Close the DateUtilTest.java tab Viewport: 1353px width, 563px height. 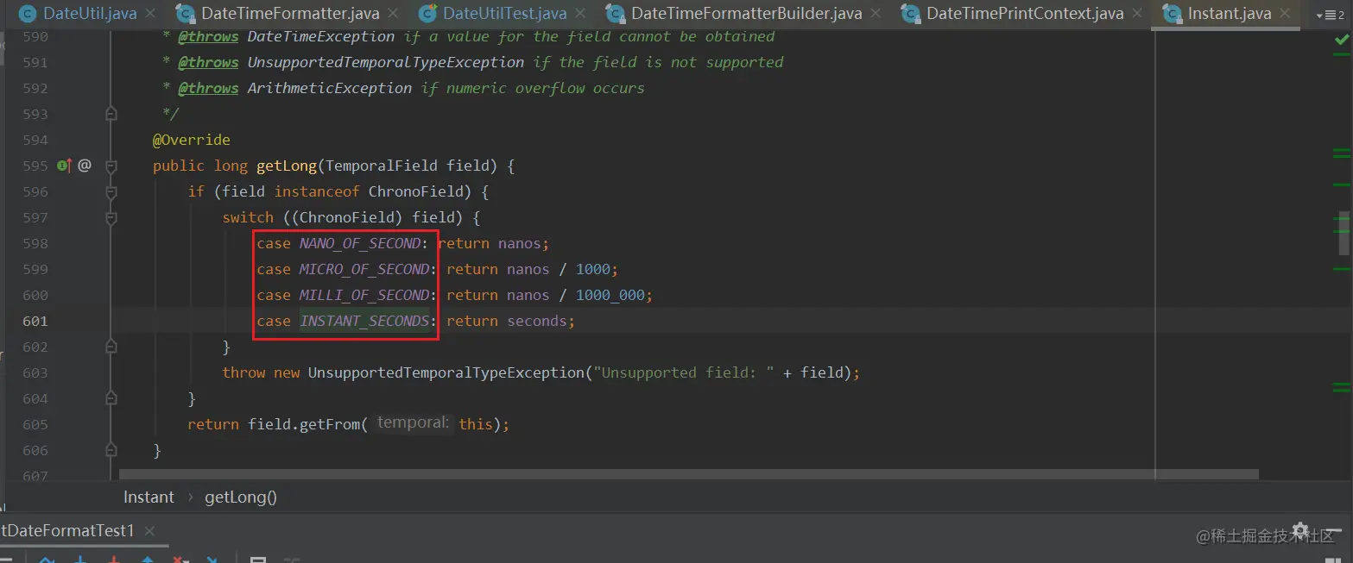click(x=581, y=14)
